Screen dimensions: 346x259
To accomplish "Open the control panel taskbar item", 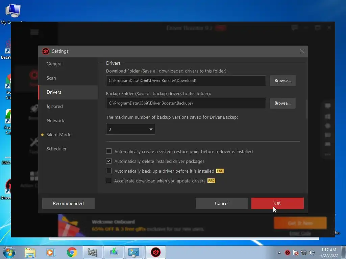I will click(134, 252).
